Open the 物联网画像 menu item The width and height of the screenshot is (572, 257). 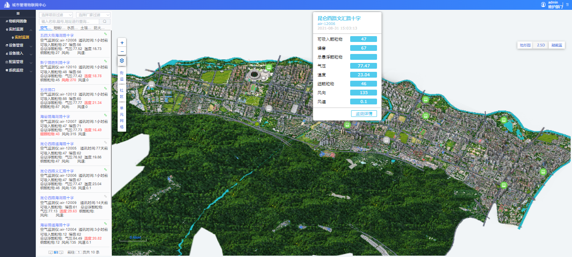coord(18,21)
